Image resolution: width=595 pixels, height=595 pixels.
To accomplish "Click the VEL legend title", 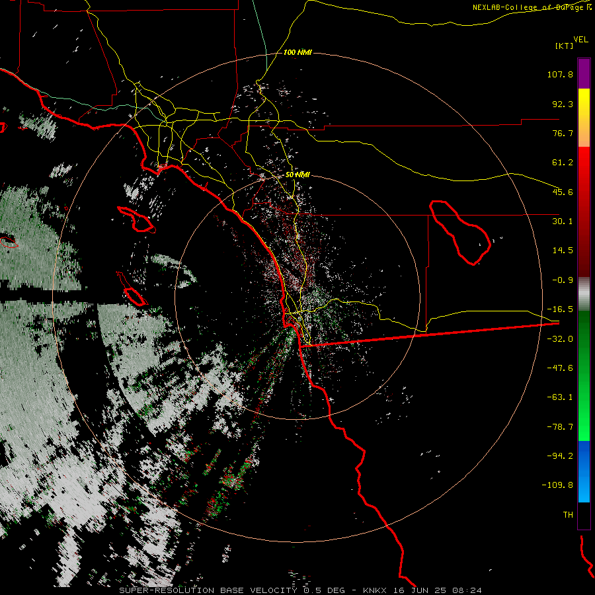I will [x=580, y=39].
